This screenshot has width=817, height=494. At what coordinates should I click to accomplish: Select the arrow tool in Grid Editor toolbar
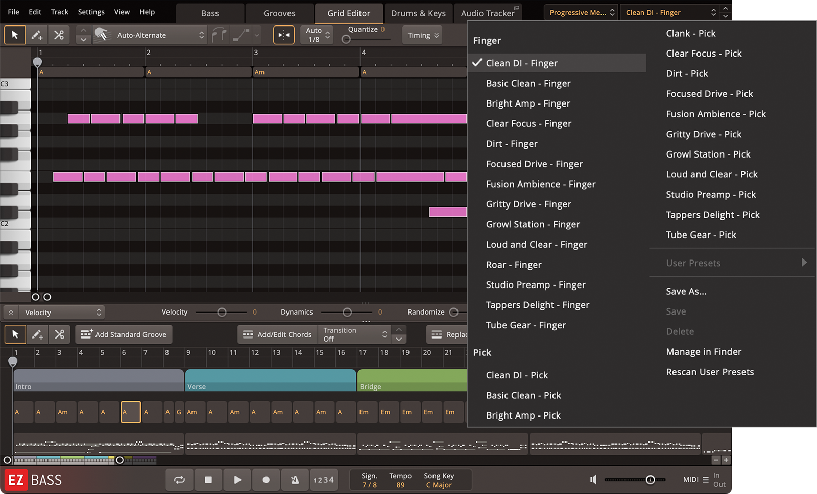pos(15,35)
